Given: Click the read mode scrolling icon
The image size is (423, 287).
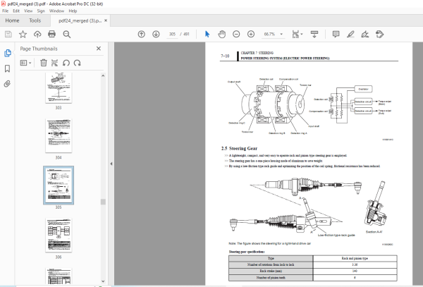Looking at the screenshot, I should click(x=314, y=35).
